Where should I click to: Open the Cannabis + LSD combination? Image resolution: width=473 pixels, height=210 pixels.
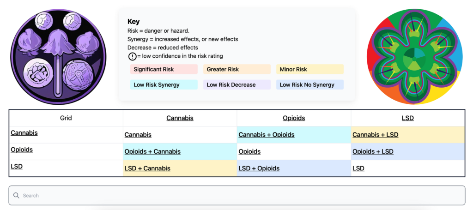coord(375,135)
